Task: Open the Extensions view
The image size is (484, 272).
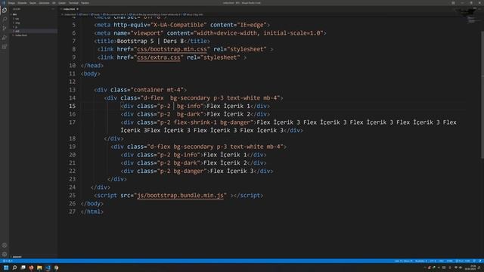Action: (x=5, y=47)
